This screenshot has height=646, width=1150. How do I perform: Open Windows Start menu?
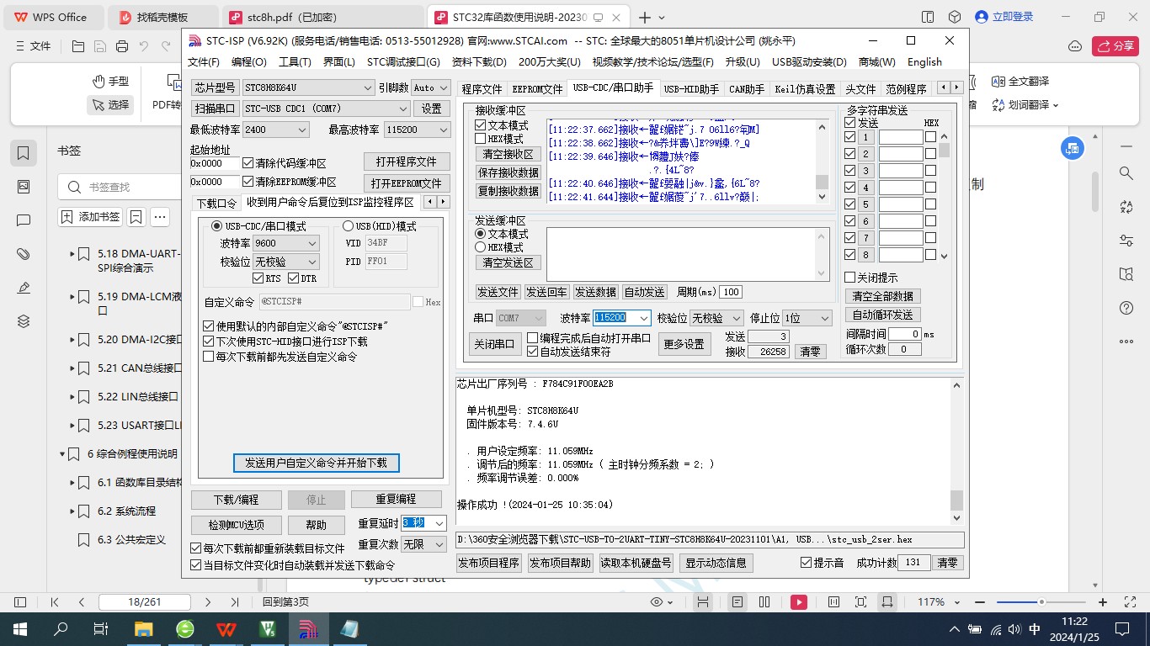(20, 628)
